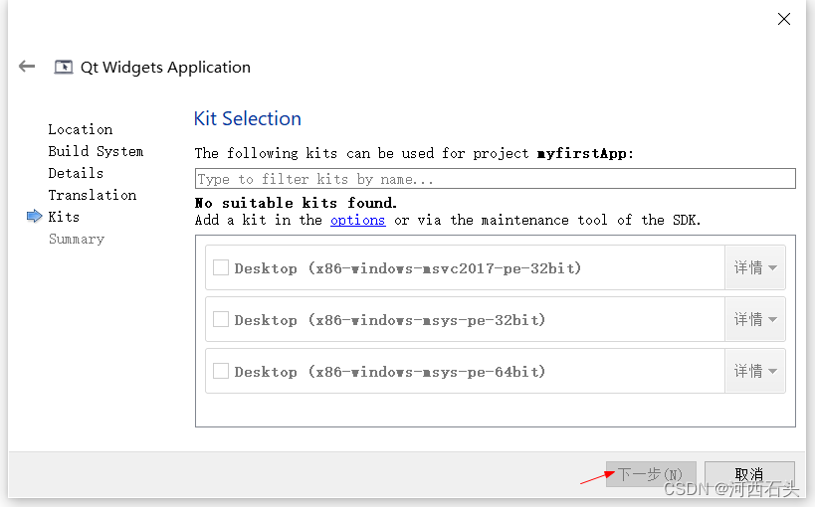Viewport: 815px width, 507px height.
Task: Check the Desktop msys-pe-32bit kit checkbox
Action: click(221, 319)
